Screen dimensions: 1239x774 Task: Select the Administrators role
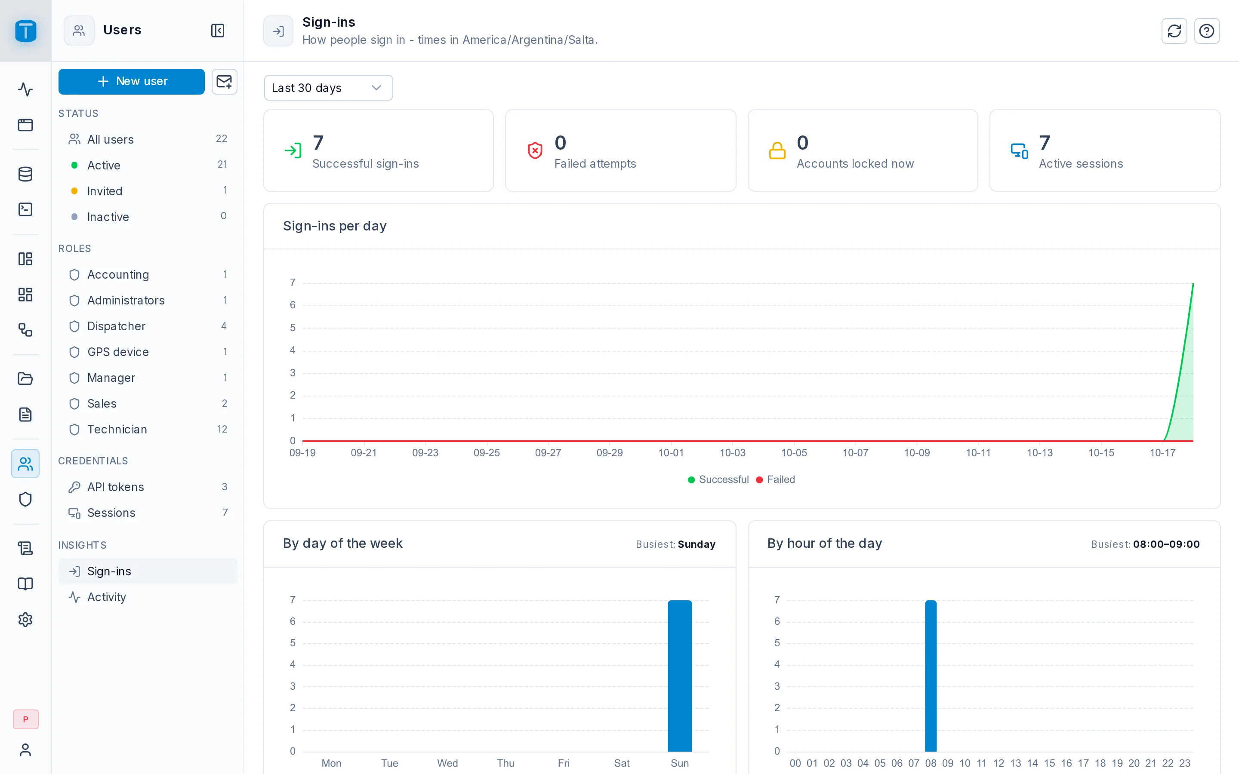pos(148,300)
